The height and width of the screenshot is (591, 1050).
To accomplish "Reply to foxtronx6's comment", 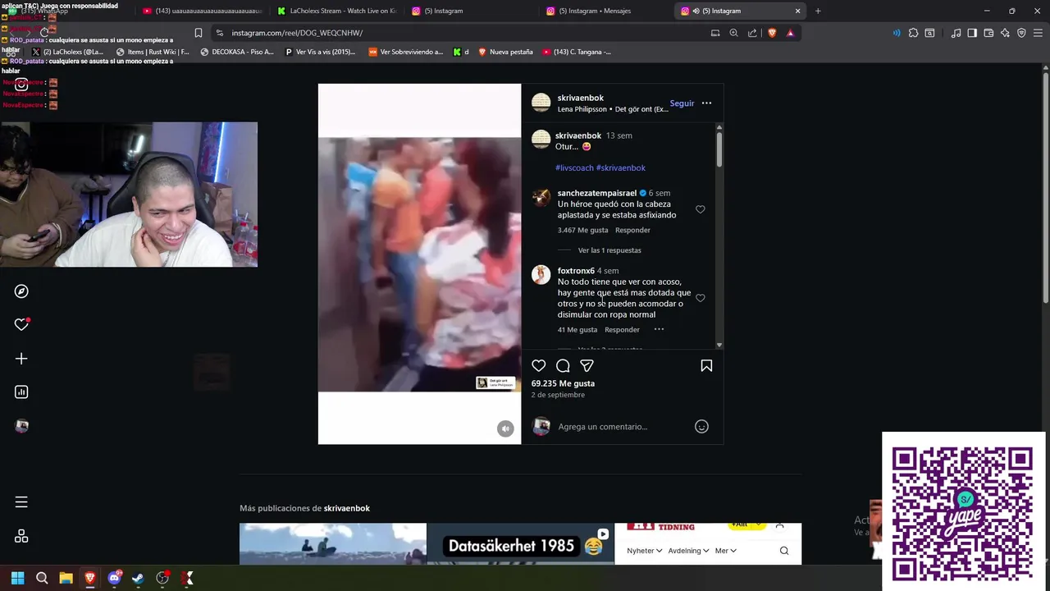I will coord(622,329).
